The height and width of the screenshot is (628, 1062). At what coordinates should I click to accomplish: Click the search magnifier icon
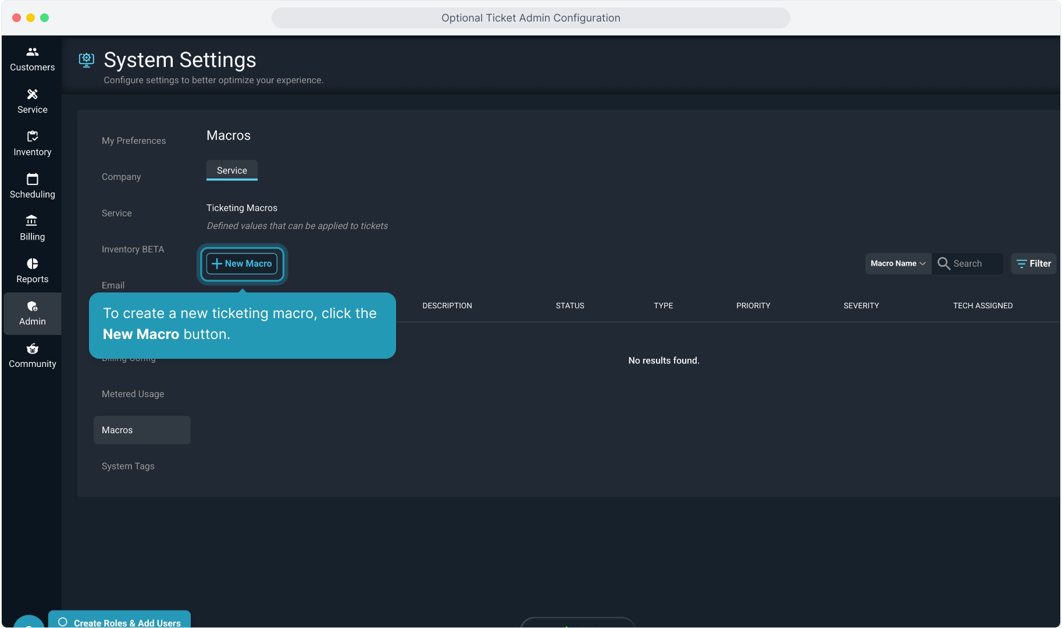(943, 263)
